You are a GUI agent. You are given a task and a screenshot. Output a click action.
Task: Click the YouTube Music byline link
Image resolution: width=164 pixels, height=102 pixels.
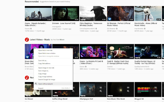[x=59, y=40]
